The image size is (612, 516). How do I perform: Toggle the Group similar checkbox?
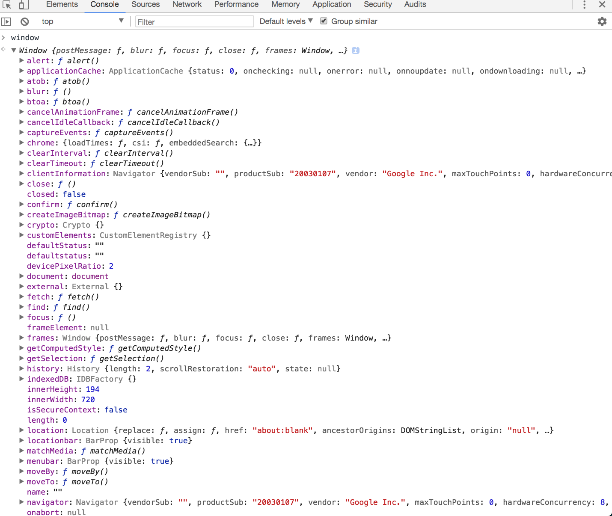click(324, 21)
